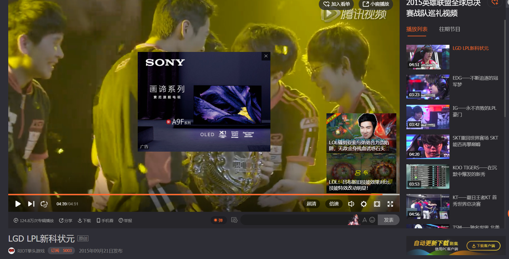This screenshot has height=259, width=509.
Task: Open danmaku font style A icon
Action: click(365, 220)
